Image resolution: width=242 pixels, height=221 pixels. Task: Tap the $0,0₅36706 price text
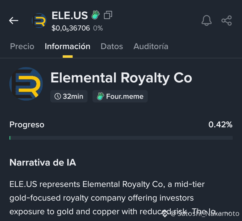coord(71,28)
